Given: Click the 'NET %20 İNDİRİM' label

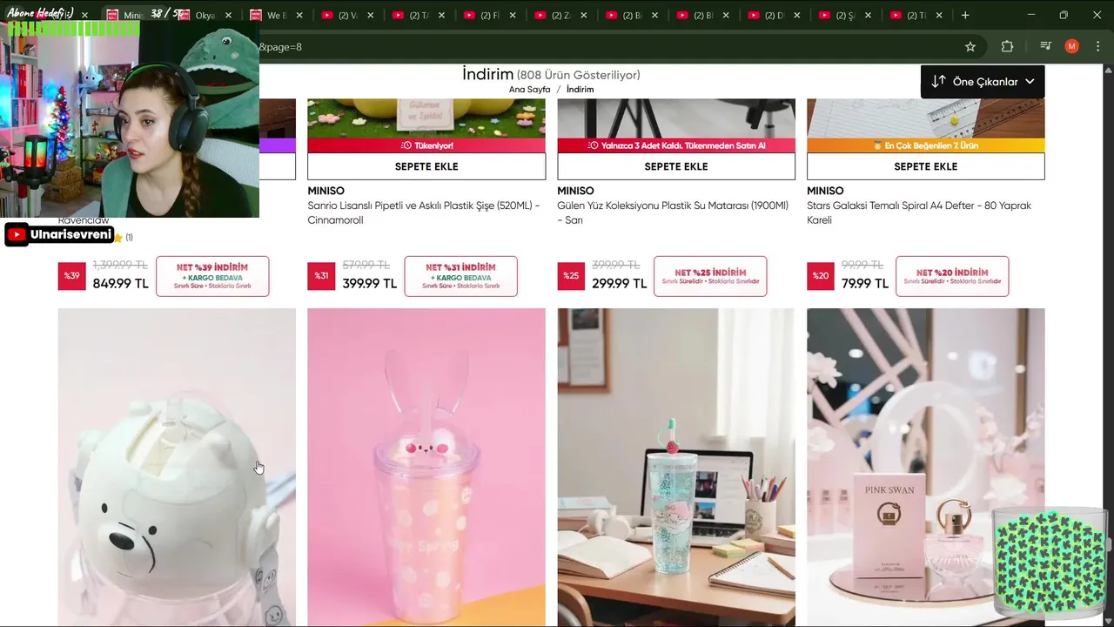Looking at the screenshot, I should [952, 276].
